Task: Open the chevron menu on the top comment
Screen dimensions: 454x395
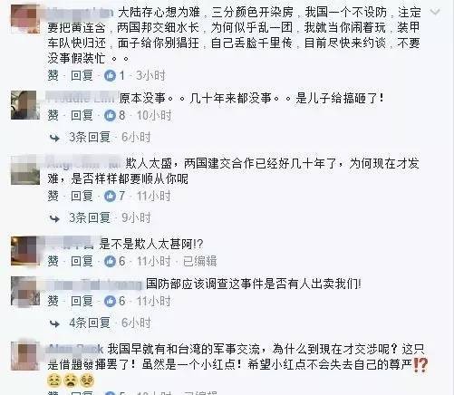Action: tap(435, 13)
